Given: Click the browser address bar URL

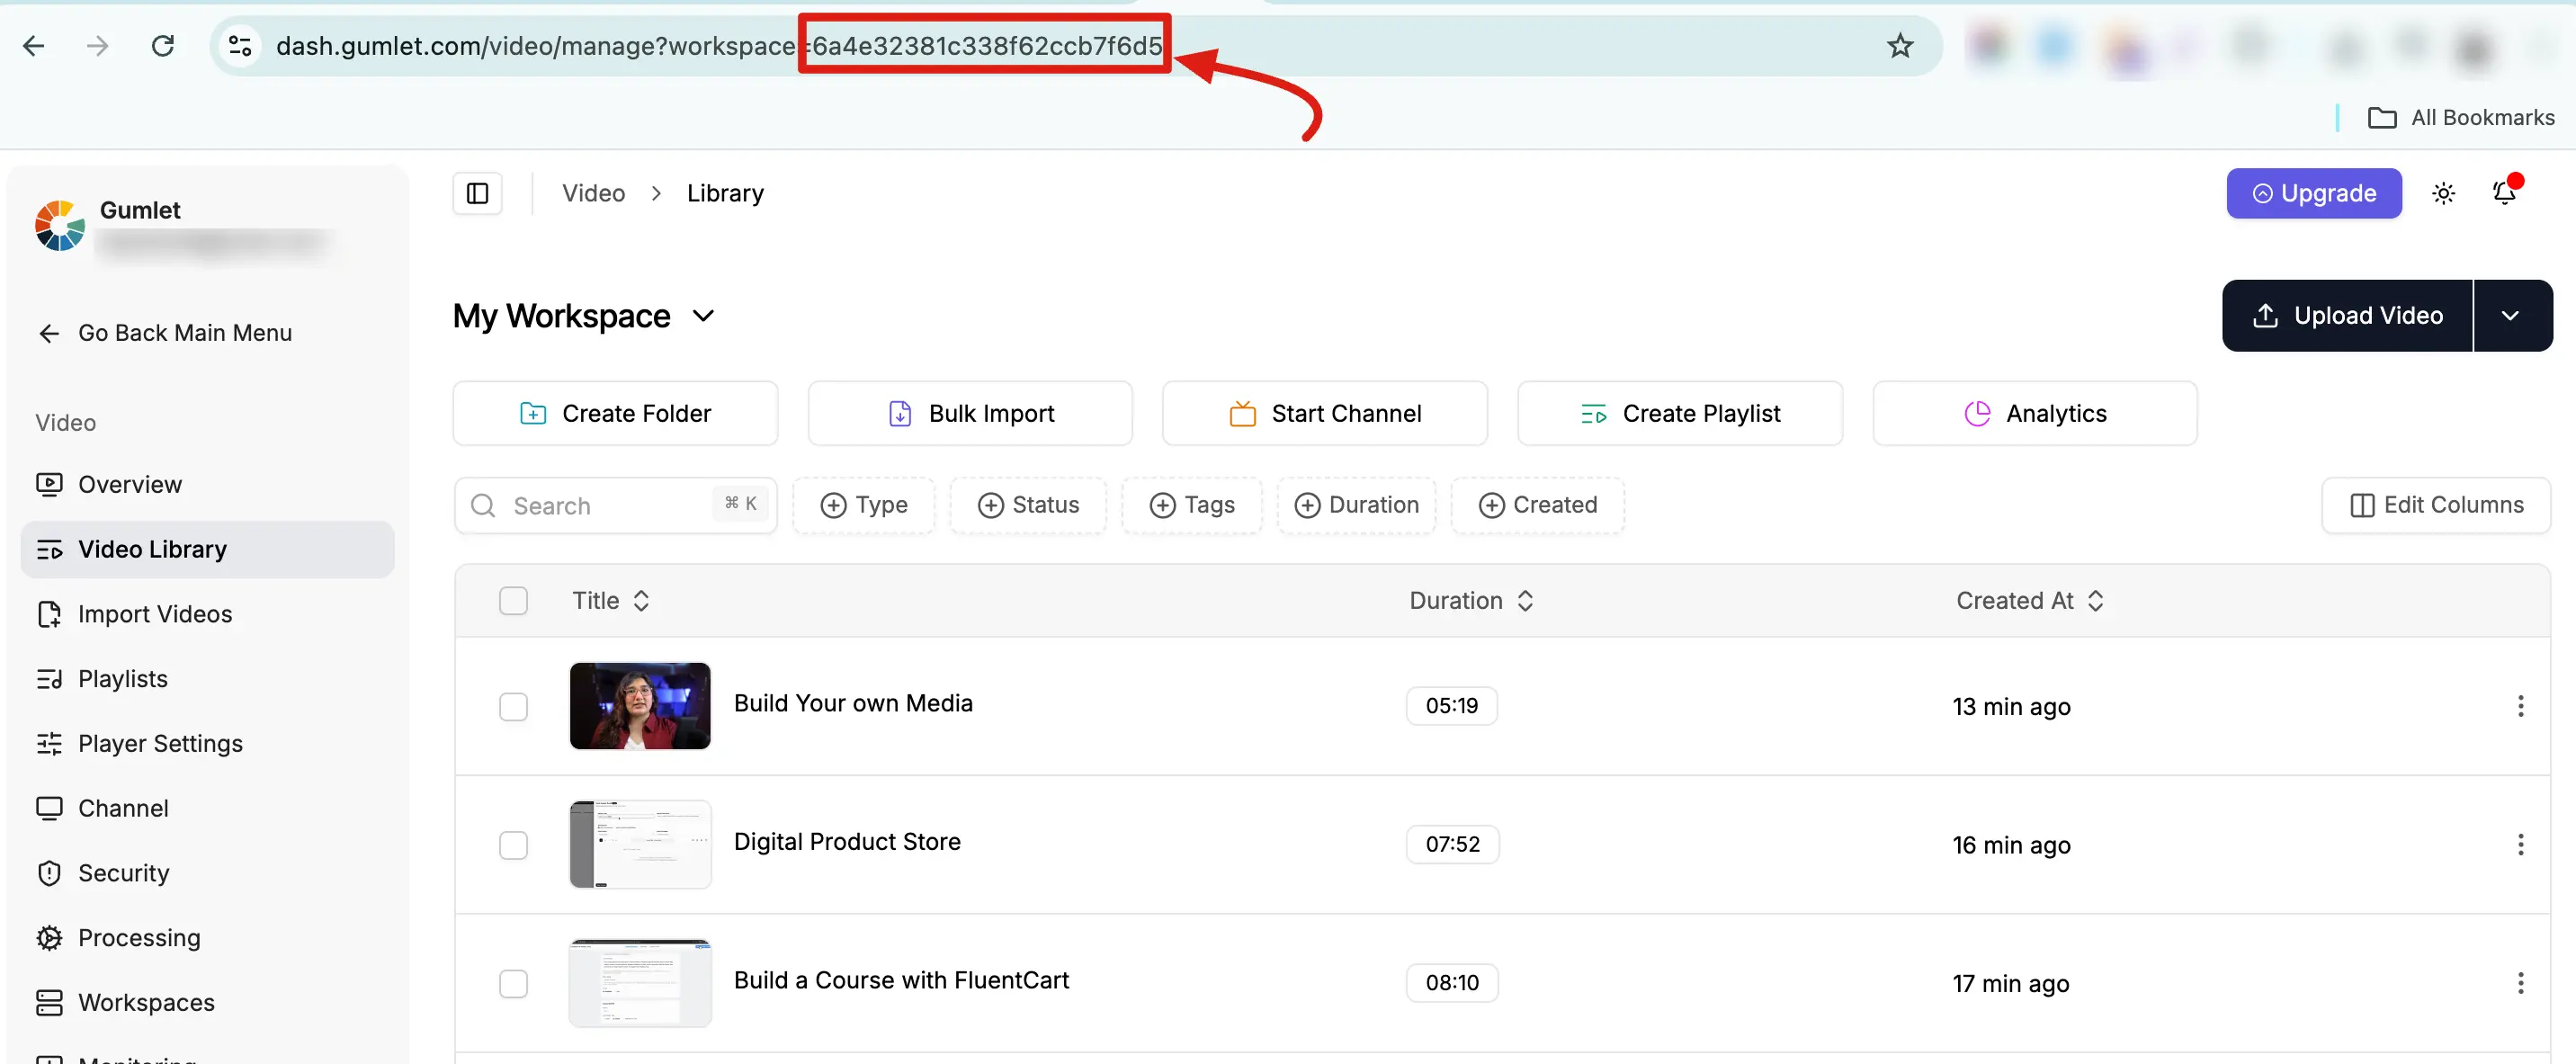Looking at the screenshot, I should click(720, 46).
